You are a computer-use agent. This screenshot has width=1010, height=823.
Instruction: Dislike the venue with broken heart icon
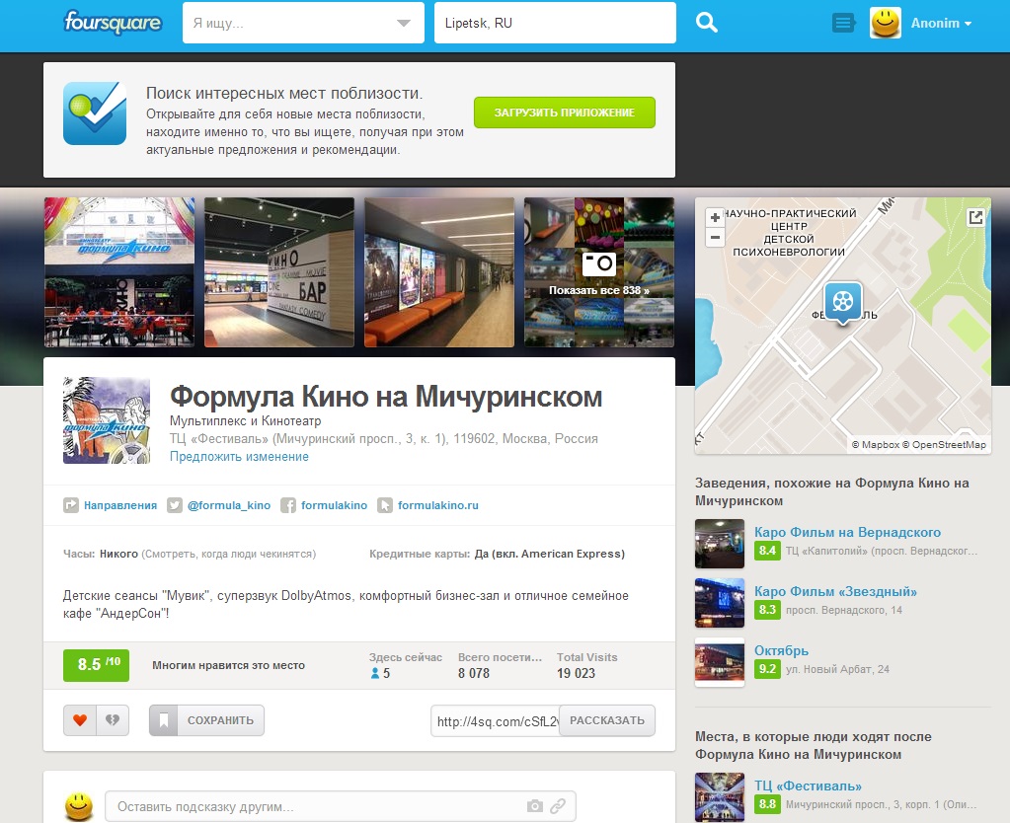(113, 720)
